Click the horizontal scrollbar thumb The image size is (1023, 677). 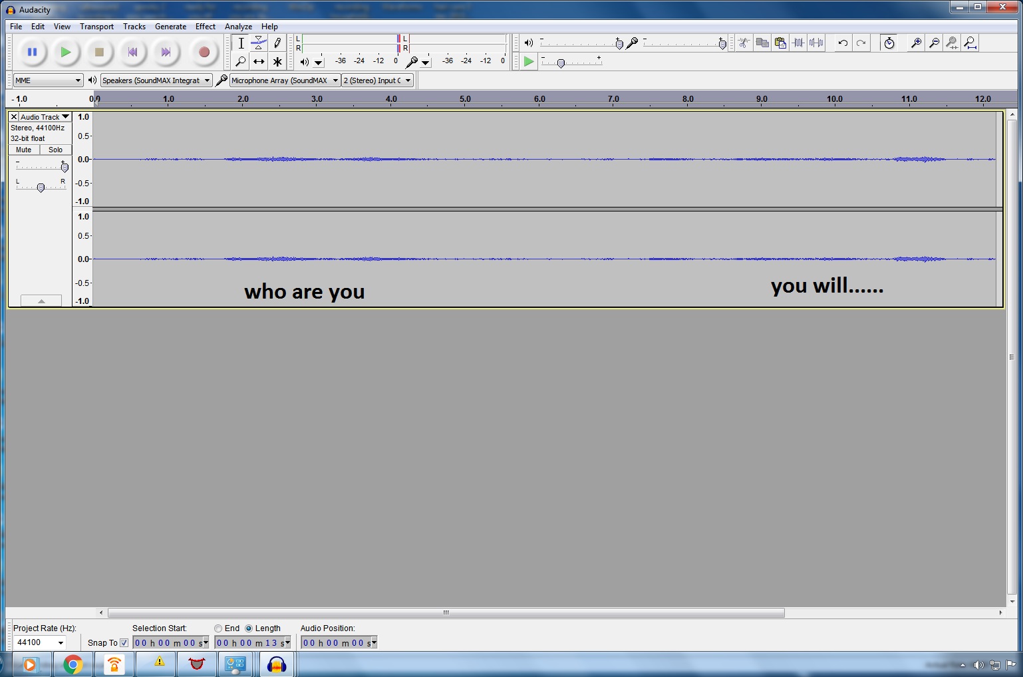click(x=446, y=612)
